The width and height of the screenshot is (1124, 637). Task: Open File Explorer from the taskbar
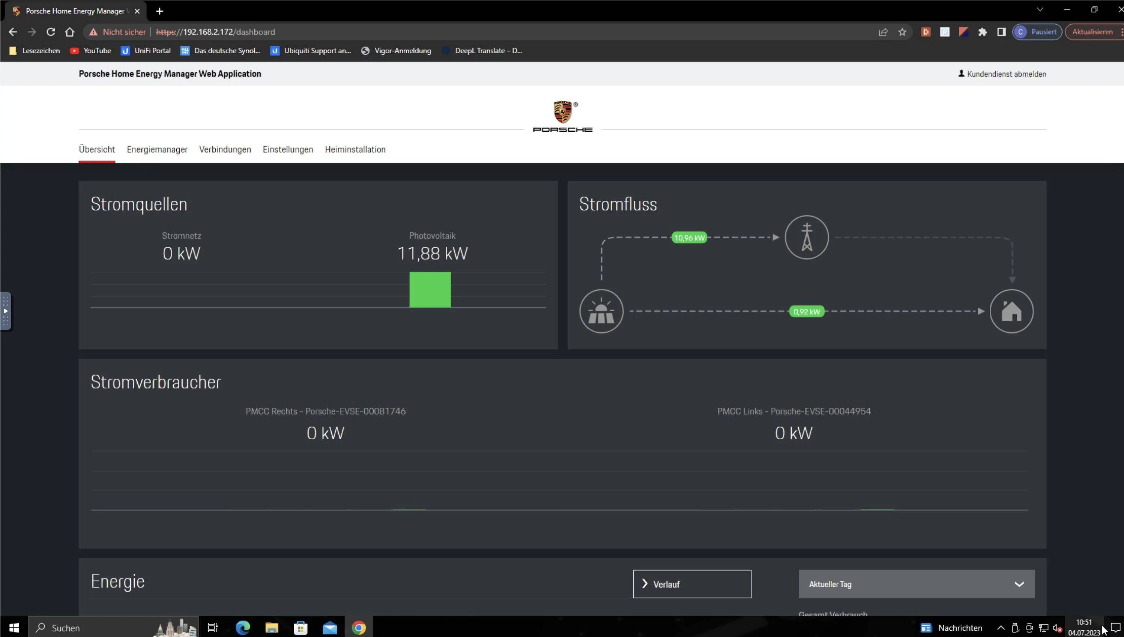click(272, 628)
